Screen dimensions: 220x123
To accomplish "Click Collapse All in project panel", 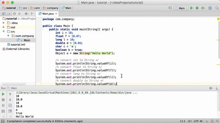I will (x=19, y=14).
